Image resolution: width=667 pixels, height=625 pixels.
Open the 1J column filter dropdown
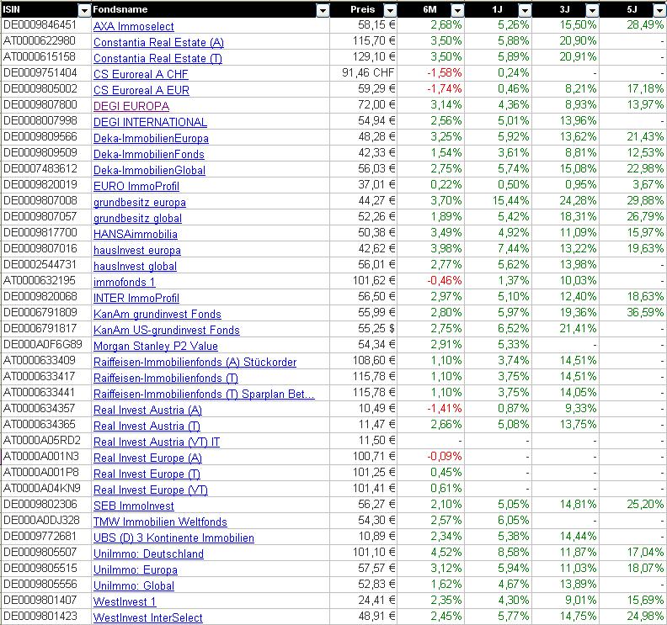tap(526, 10)
